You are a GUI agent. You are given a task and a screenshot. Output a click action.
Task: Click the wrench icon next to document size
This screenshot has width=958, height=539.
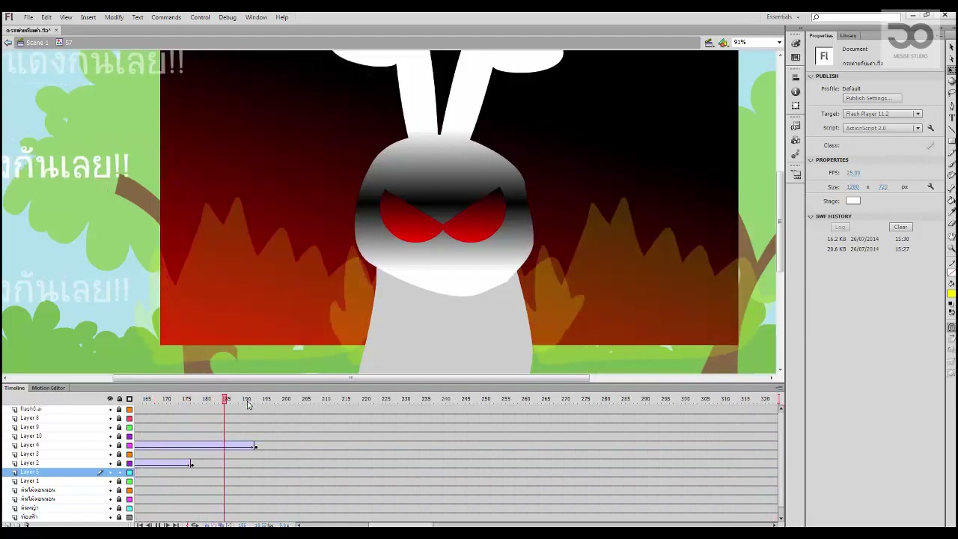[930, 186]
